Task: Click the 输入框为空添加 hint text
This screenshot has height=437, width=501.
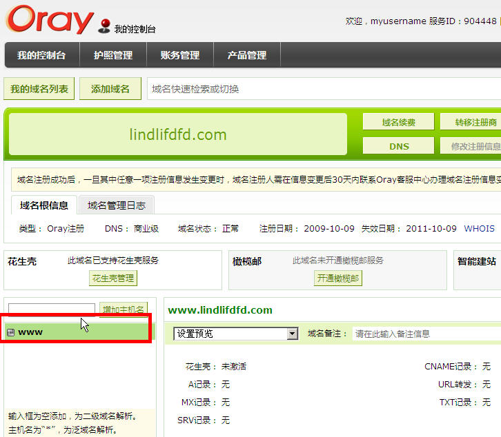Action: 72,416
